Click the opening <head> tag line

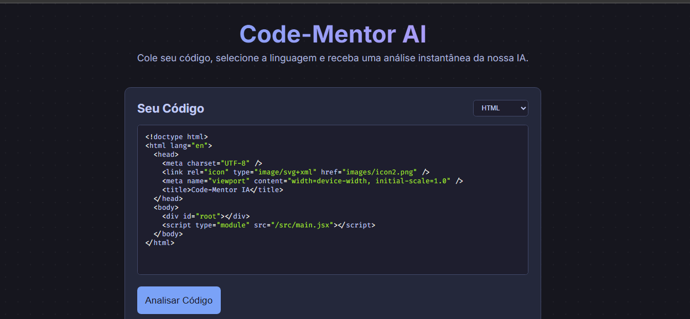click(x=166, y=155)
